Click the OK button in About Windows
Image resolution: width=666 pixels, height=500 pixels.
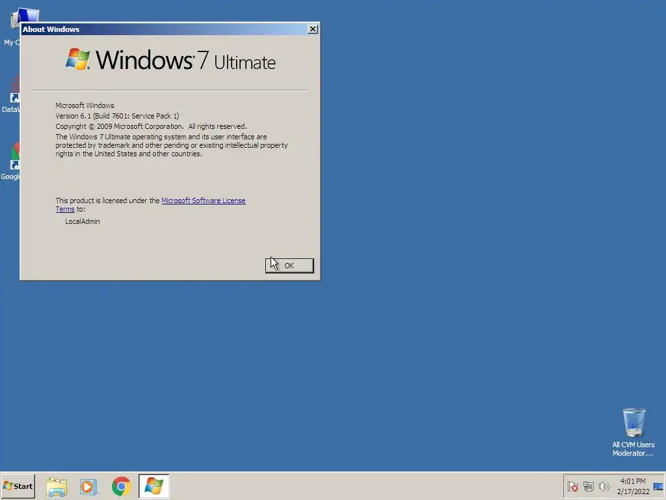tap(289, 266)
